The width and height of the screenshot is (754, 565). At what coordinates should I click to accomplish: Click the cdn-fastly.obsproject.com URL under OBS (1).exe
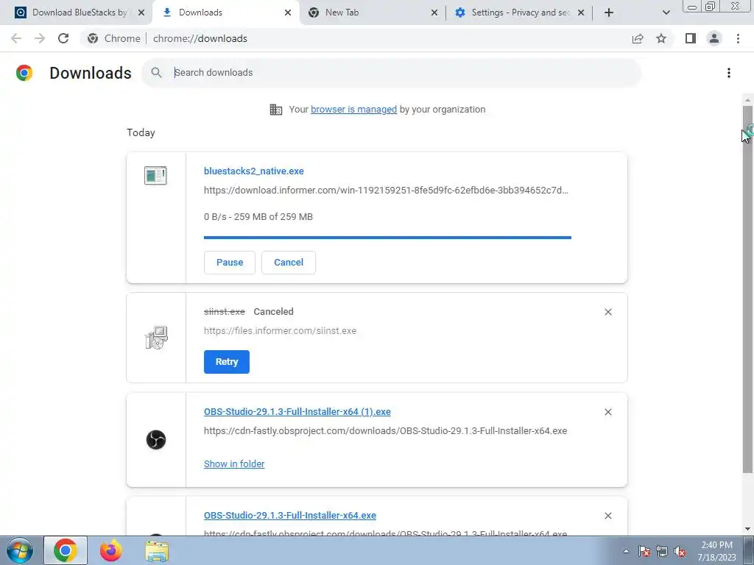[x=385, y=431]
